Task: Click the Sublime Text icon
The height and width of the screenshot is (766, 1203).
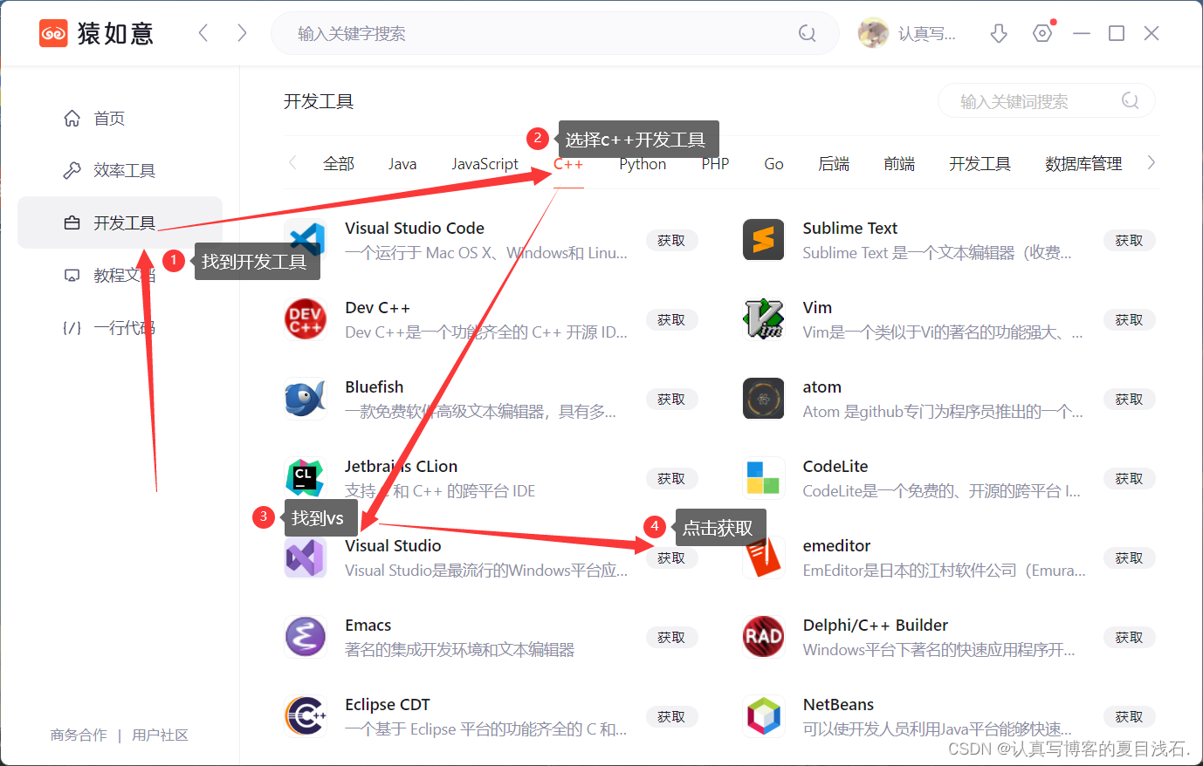Action: pyautogui.click(x=764, y=240)
